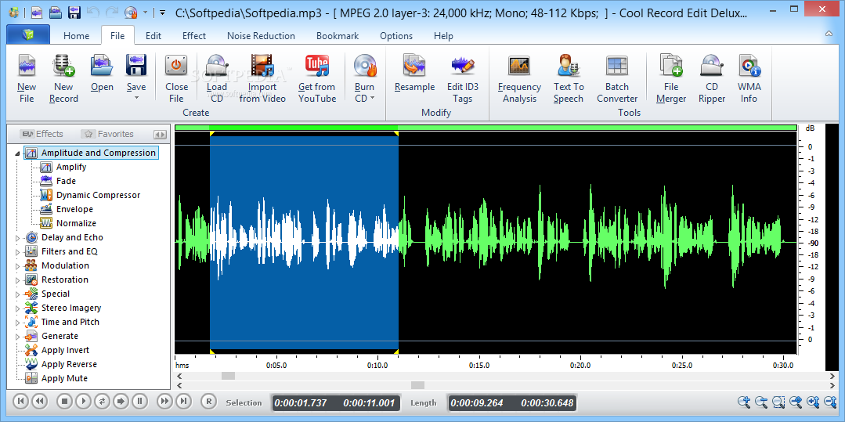
Task: Open Edit ID3 Tags
Action: pyautogui.click(x=462, y=79)
